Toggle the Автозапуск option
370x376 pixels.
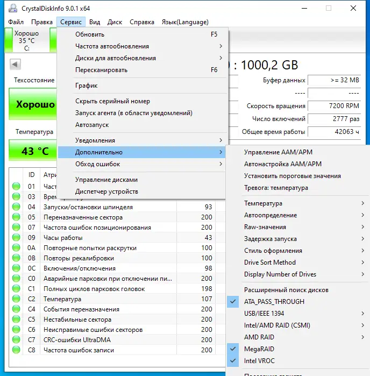click(x=141, y=125)
